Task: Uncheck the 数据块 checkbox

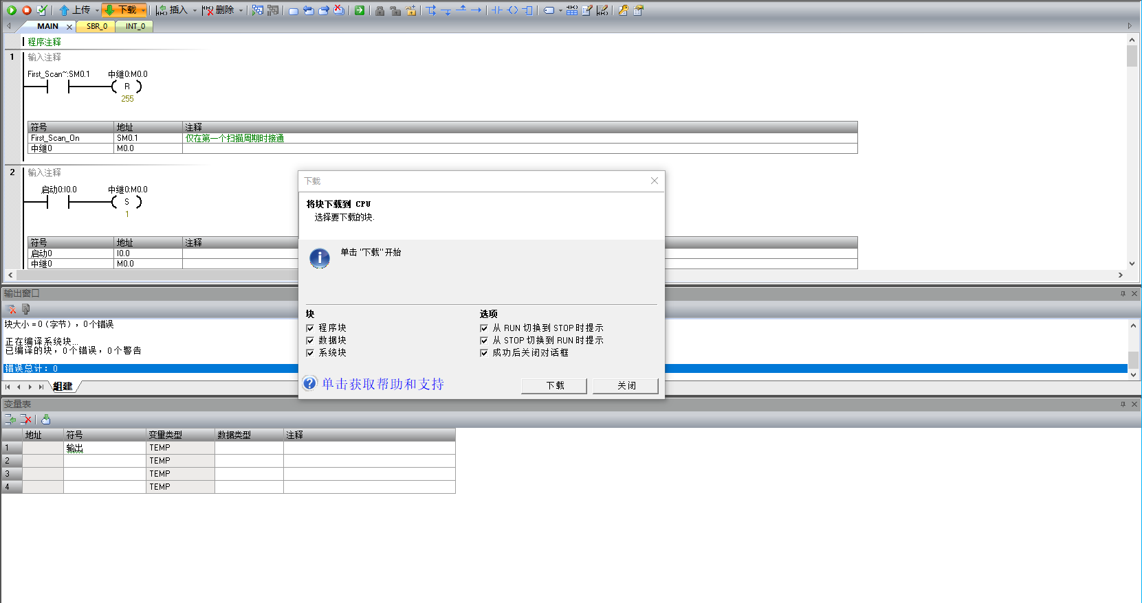Action: click(310, 341)
